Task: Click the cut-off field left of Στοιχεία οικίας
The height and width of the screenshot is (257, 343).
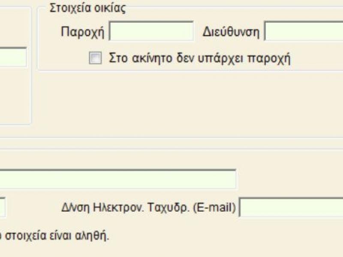Action: tap(13, 57)
